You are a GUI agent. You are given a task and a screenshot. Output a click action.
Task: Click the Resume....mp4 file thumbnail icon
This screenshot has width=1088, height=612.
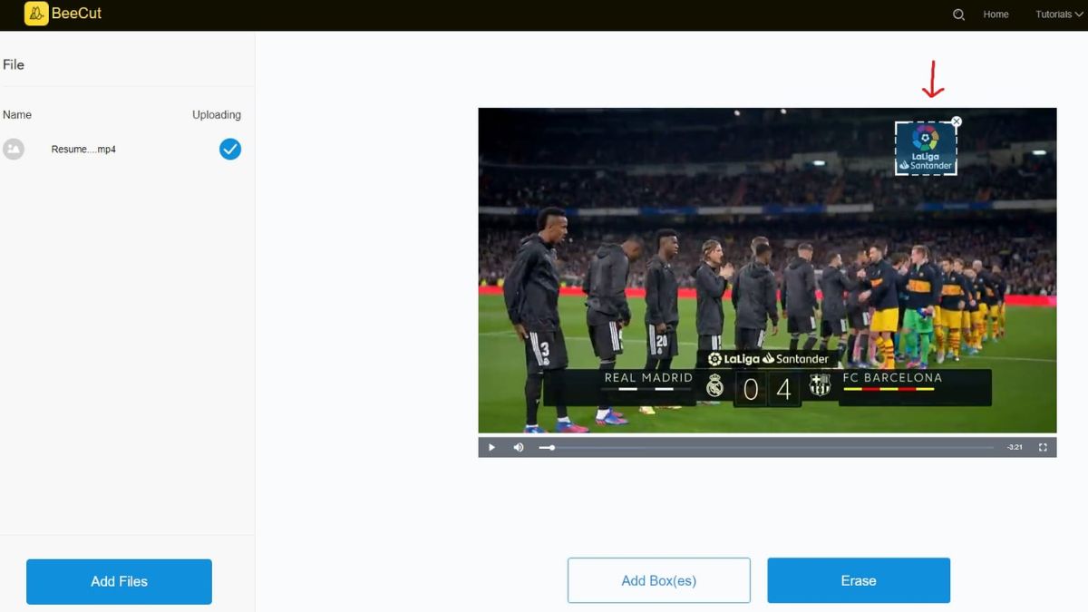(15, 149)
